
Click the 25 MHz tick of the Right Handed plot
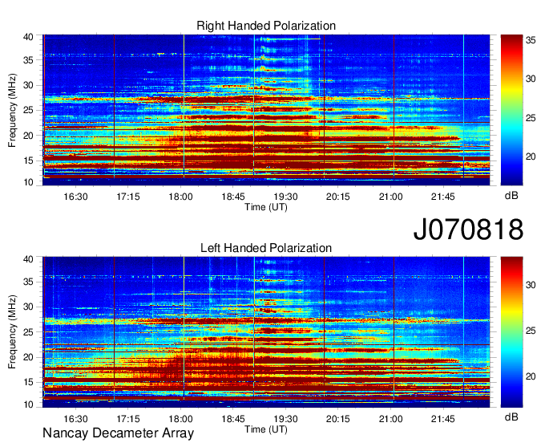[28, 110]
